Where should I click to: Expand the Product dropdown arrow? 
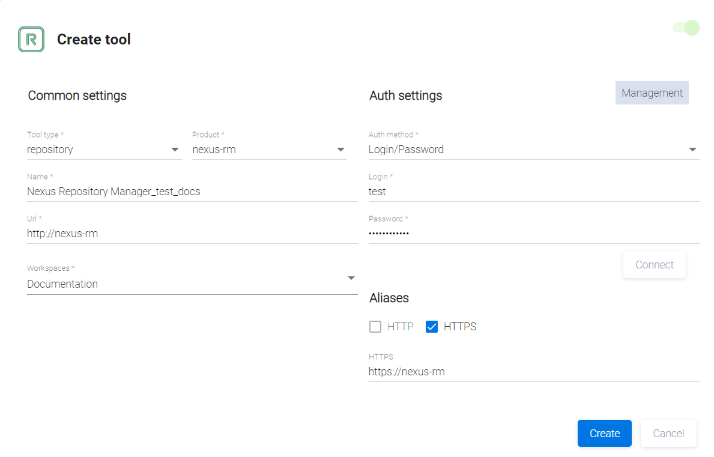(340, 150)
